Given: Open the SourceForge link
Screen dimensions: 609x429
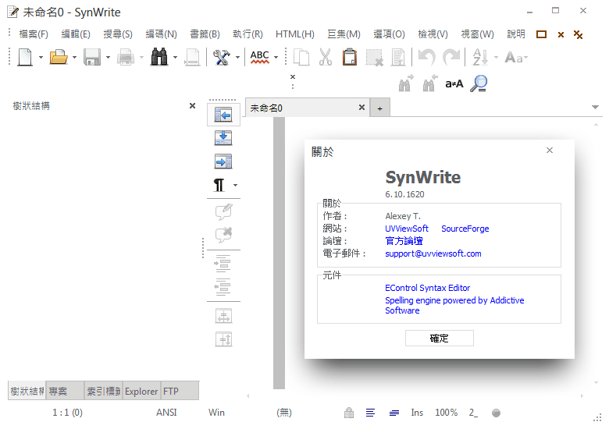Looking at the screenshot, I should coord(465,229).
